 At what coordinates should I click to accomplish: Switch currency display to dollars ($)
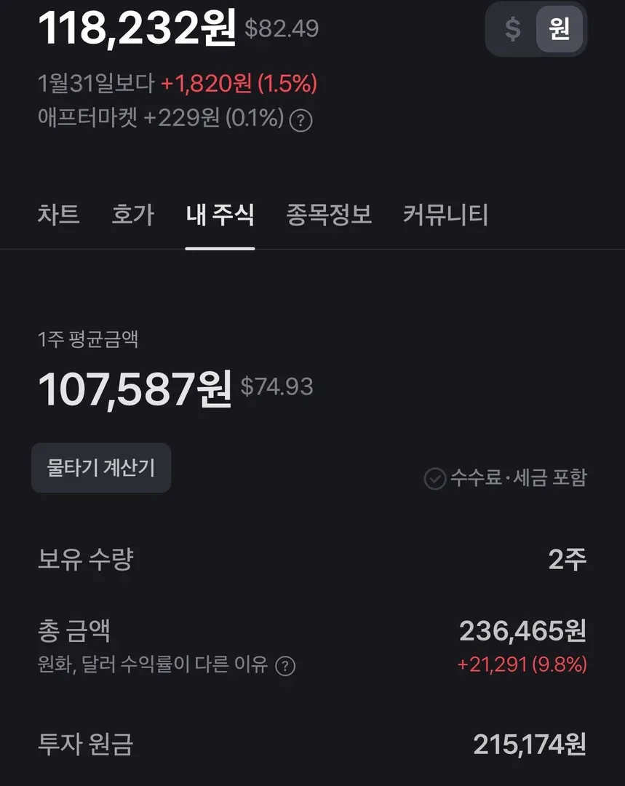point(513,29)
